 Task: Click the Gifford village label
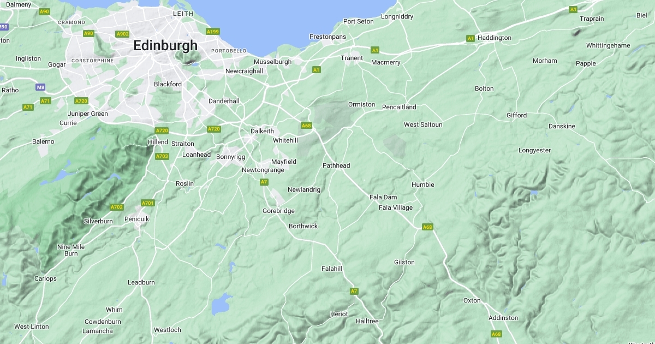(x=517, y=115)
